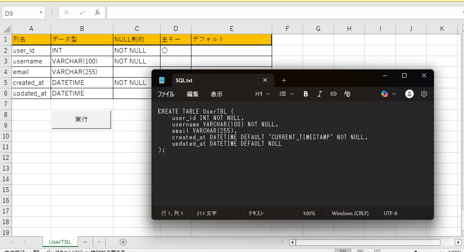Open the ファイル menu

166,94
